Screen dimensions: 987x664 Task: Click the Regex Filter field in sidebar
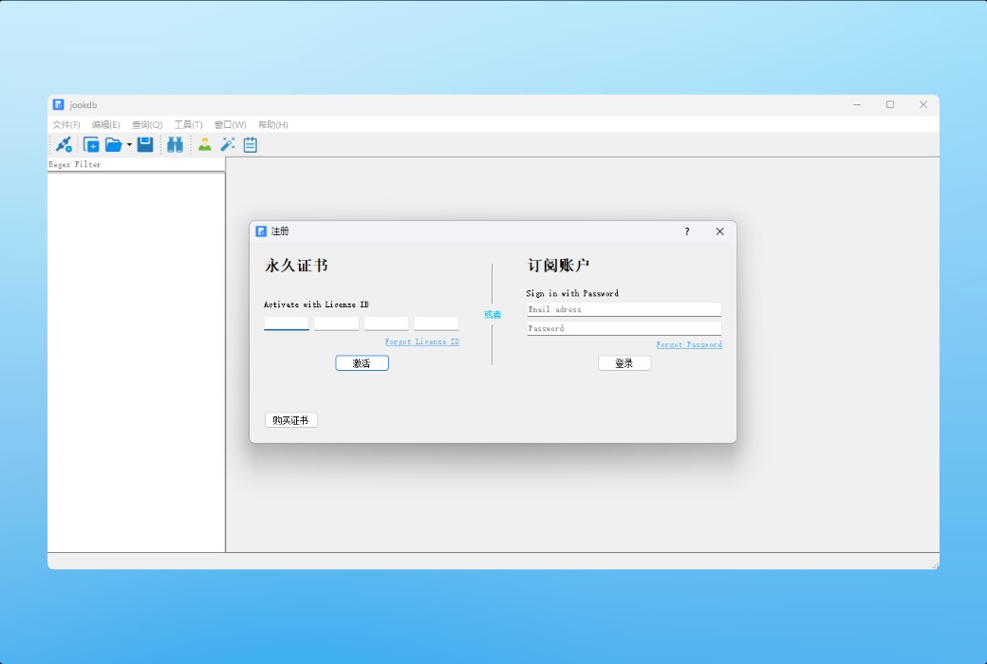136,164
